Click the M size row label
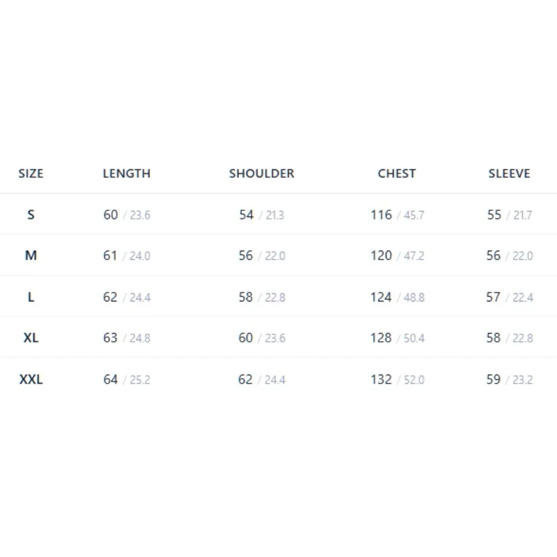This screenshot has height=557, width=557. pos(31,256)
